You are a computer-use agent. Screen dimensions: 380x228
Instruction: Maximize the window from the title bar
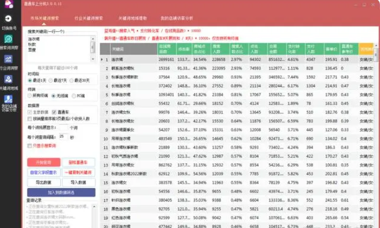364,4
